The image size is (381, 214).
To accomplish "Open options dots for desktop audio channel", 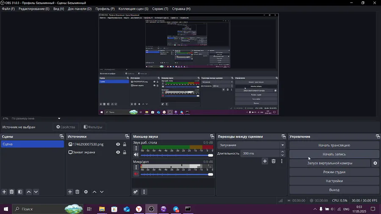I will click(x=136, y=148).
